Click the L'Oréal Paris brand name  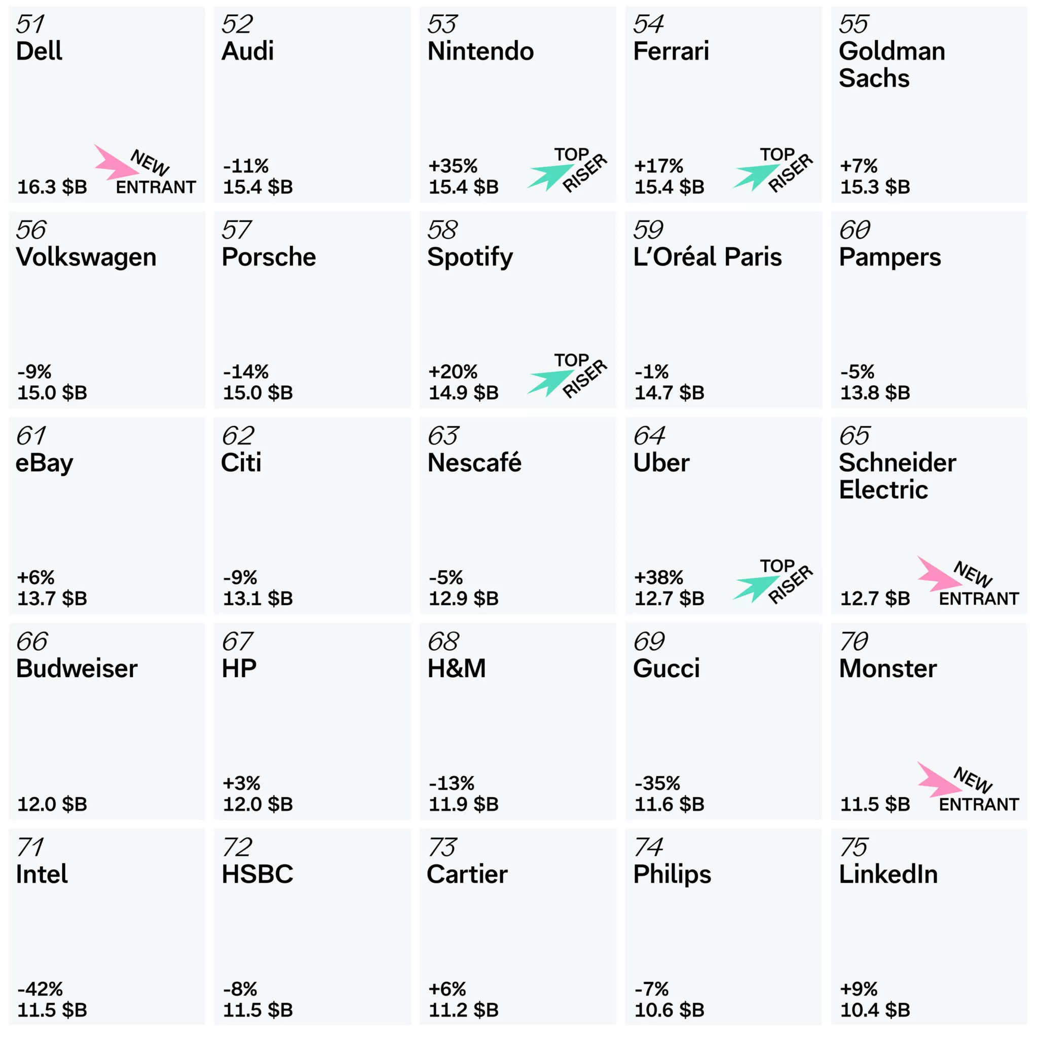[x=707, y=257]
